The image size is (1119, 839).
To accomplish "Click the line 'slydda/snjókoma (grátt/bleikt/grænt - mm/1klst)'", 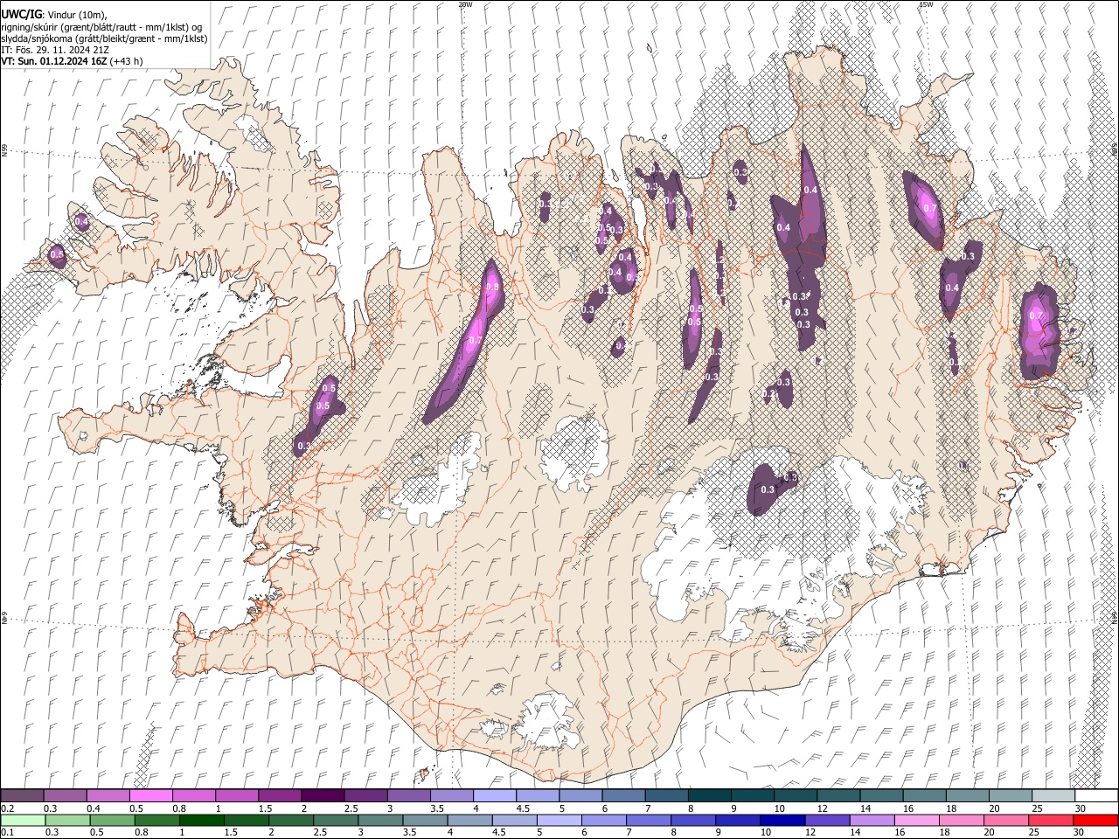I will tap(104, 38).
